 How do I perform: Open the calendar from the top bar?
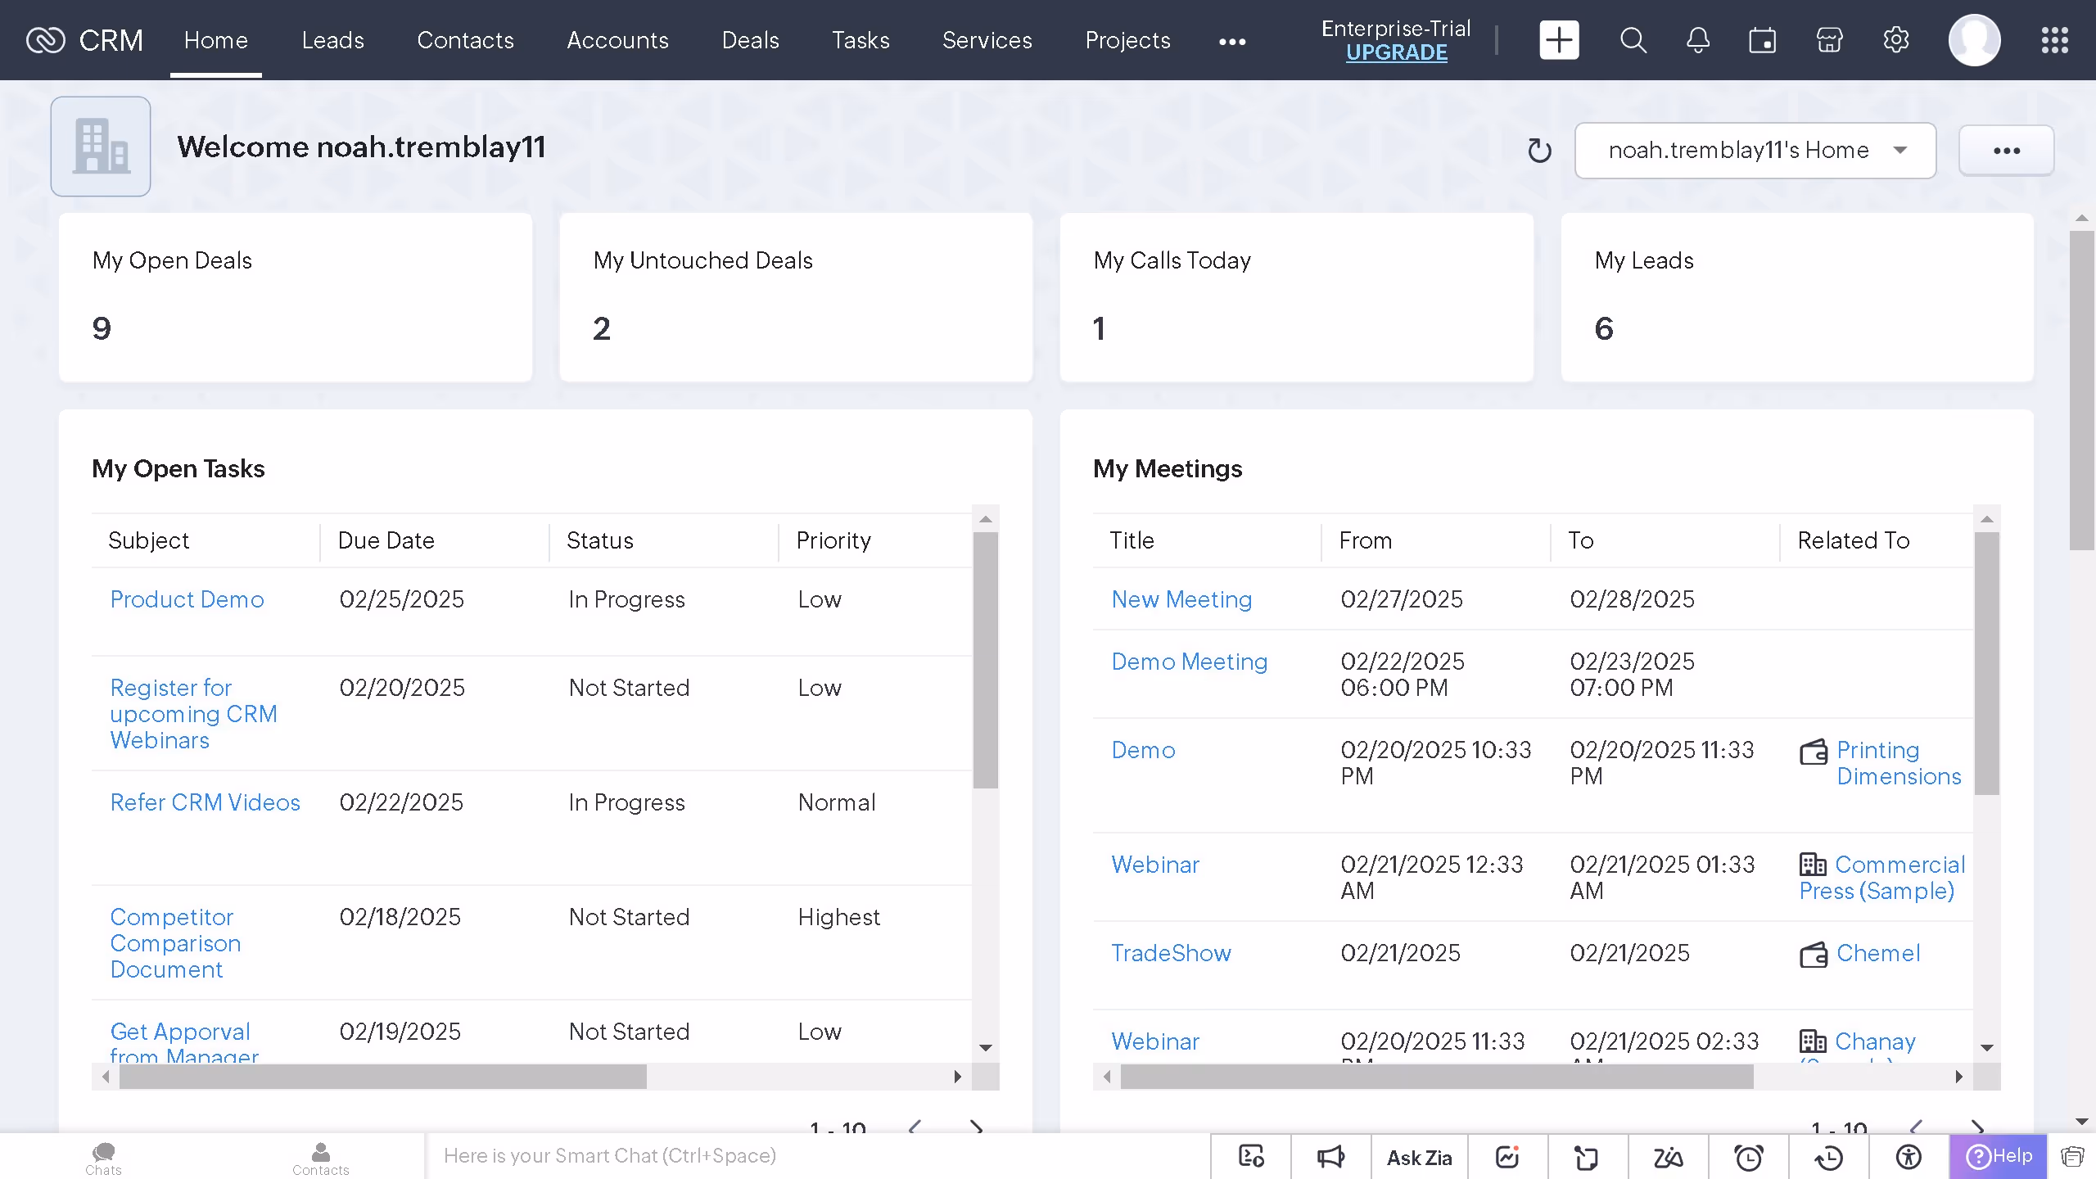click(x=1763, y=39)
